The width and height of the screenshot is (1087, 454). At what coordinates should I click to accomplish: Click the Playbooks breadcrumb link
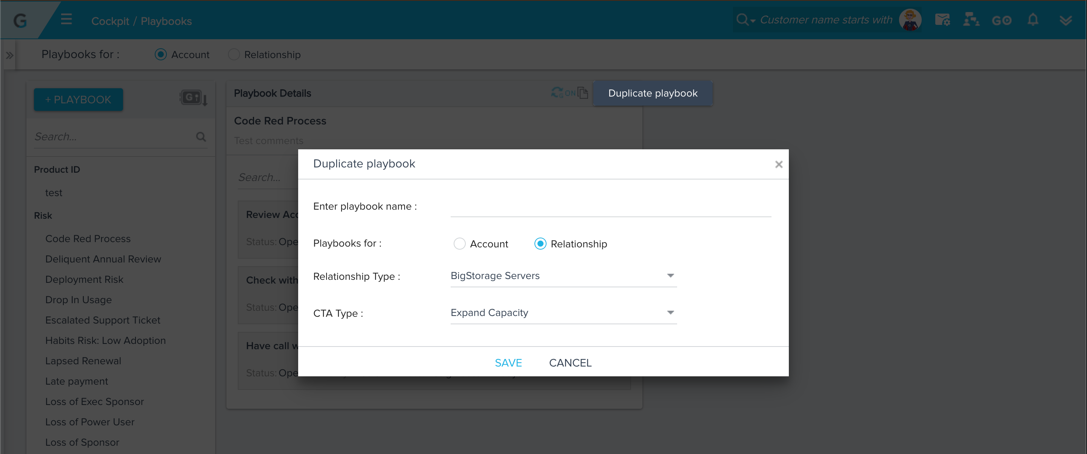(x=166, y=21)
